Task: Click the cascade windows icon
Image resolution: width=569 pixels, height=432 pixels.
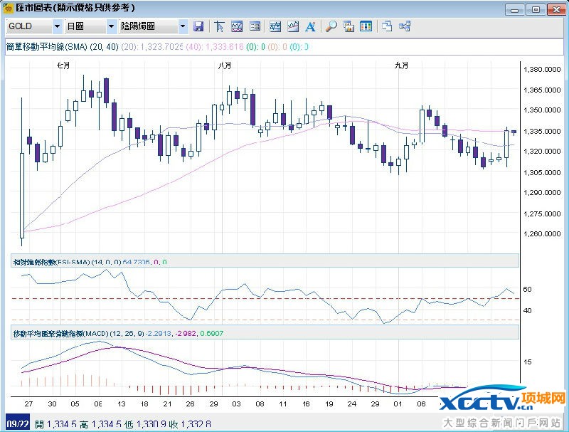Action: pyautogui.click(x=387, y=26)
